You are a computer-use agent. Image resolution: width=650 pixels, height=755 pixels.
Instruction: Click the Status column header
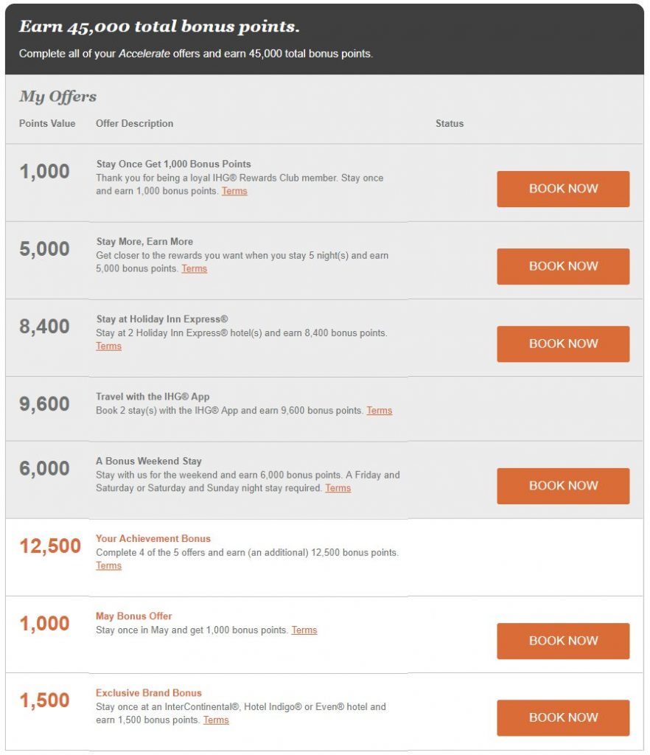(450, 124)
